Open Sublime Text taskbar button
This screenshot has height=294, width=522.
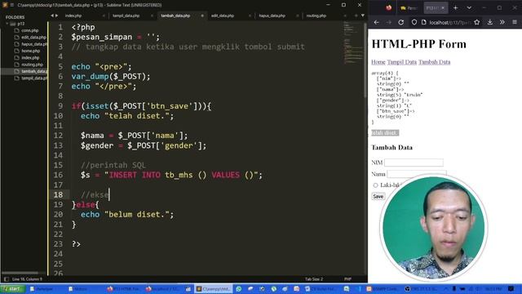pyautogui.click(x=214, y=288)
